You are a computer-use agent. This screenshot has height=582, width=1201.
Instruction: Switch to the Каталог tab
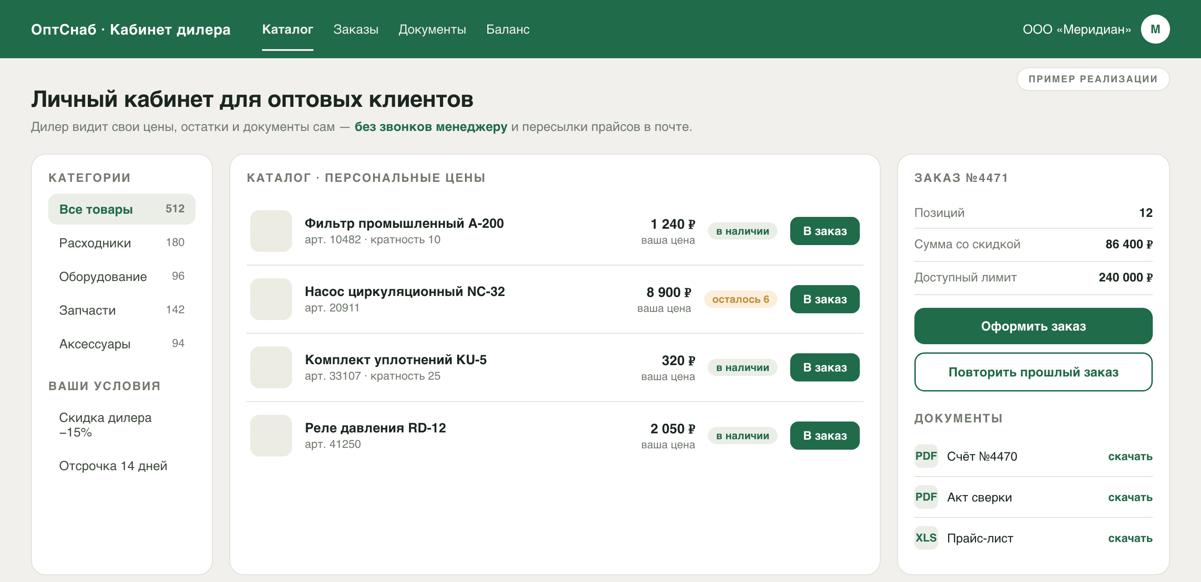click(287, 30)
